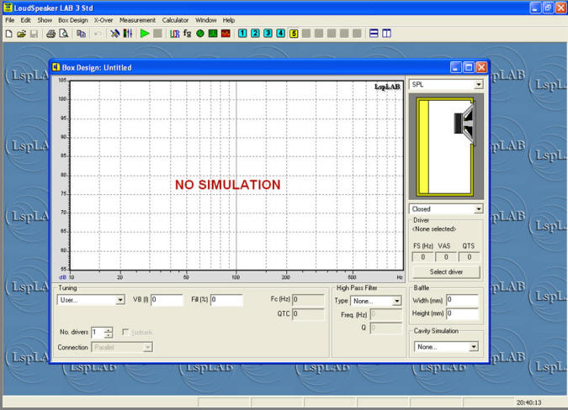Click the Baffle Height (mm) field
Viewport: 568px width, 410px height.
click(463, 313)
